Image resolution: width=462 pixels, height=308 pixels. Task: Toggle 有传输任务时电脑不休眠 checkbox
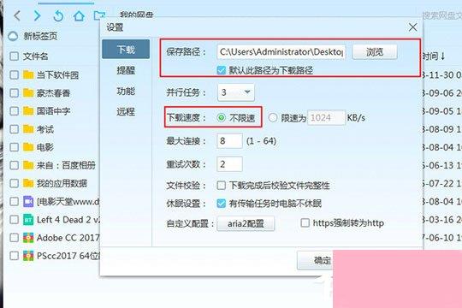pyautogui.click(x=221, y=204)
